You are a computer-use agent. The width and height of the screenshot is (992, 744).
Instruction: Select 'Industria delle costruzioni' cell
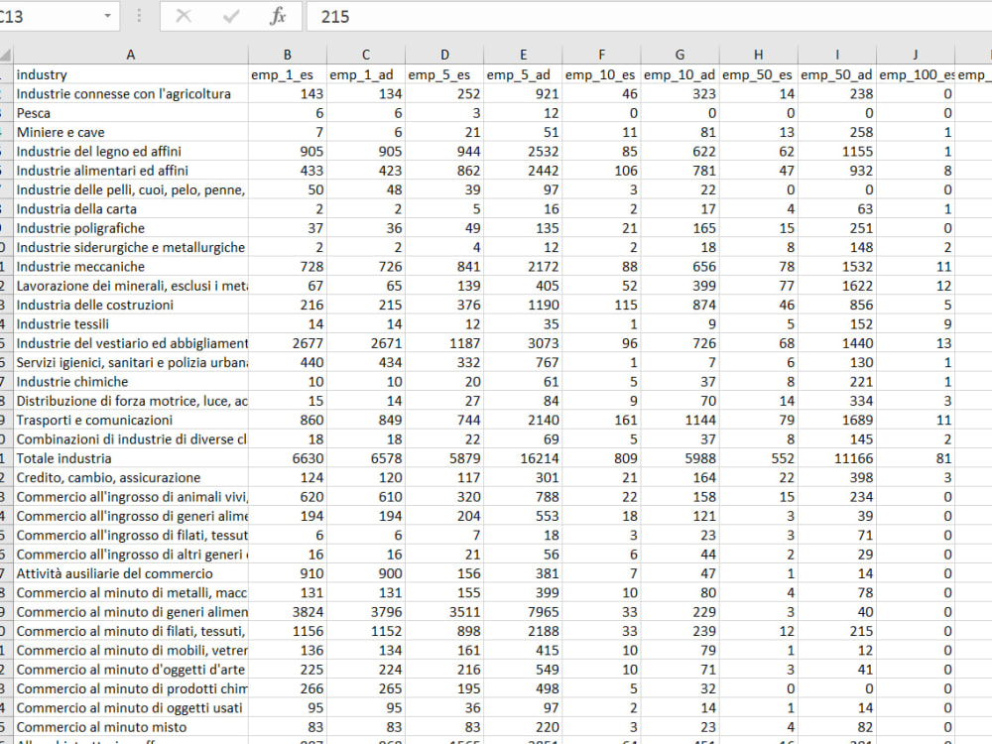pos(131,305)
